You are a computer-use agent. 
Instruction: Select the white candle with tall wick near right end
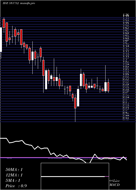106,87
